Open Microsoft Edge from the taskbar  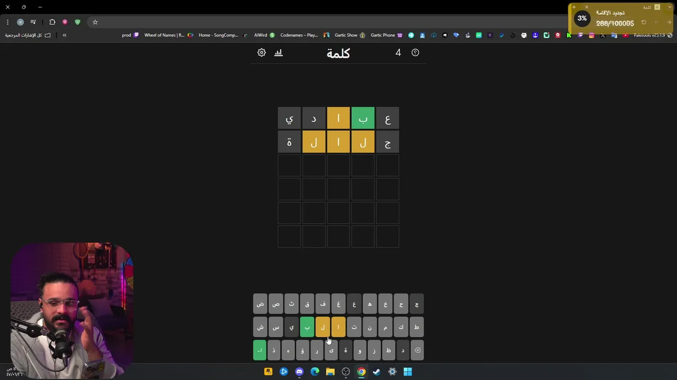tap(315, 372)
